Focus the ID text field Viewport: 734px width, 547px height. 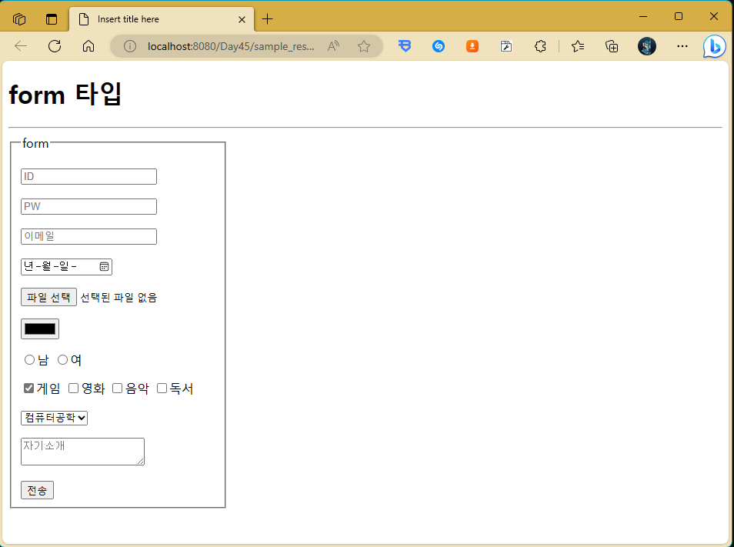89,176
